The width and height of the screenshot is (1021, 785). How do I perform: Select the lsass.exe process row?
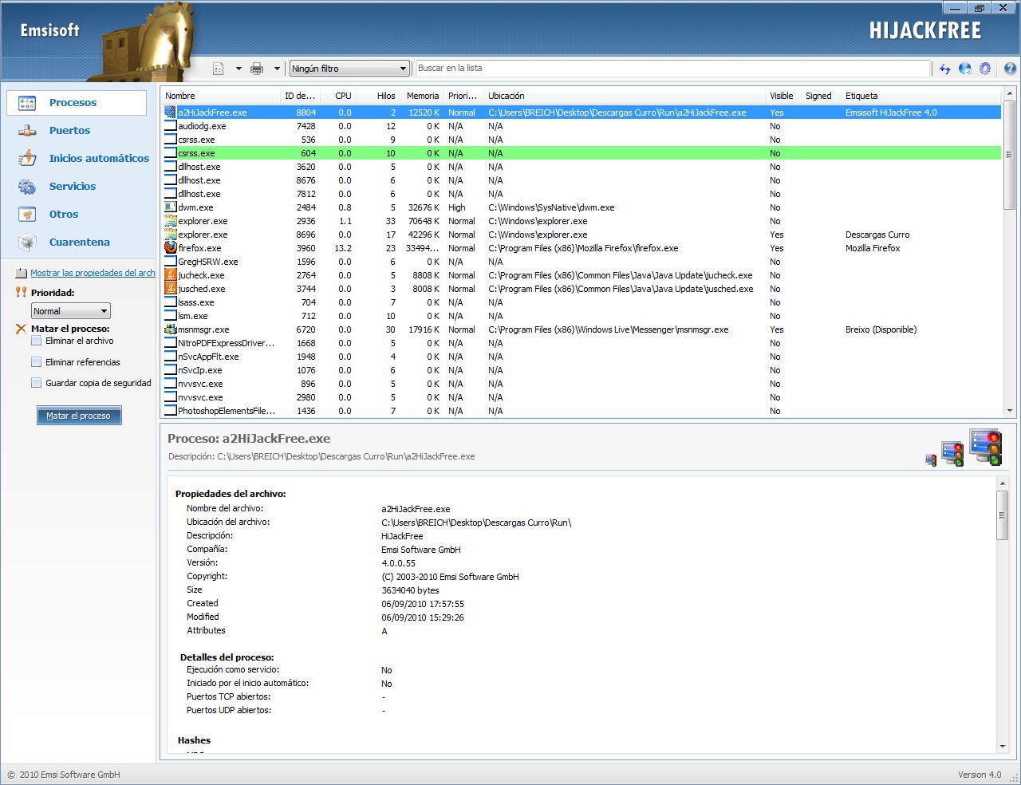581,302
